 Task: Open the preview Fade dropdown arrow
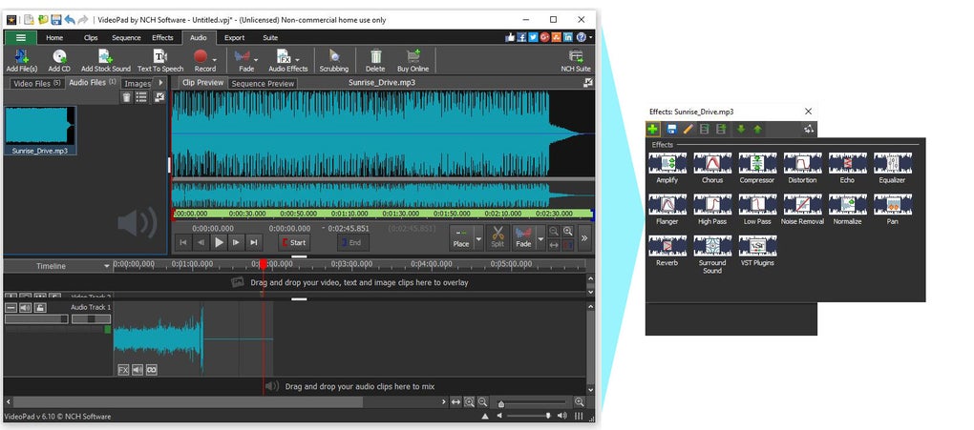pos(540,237)
